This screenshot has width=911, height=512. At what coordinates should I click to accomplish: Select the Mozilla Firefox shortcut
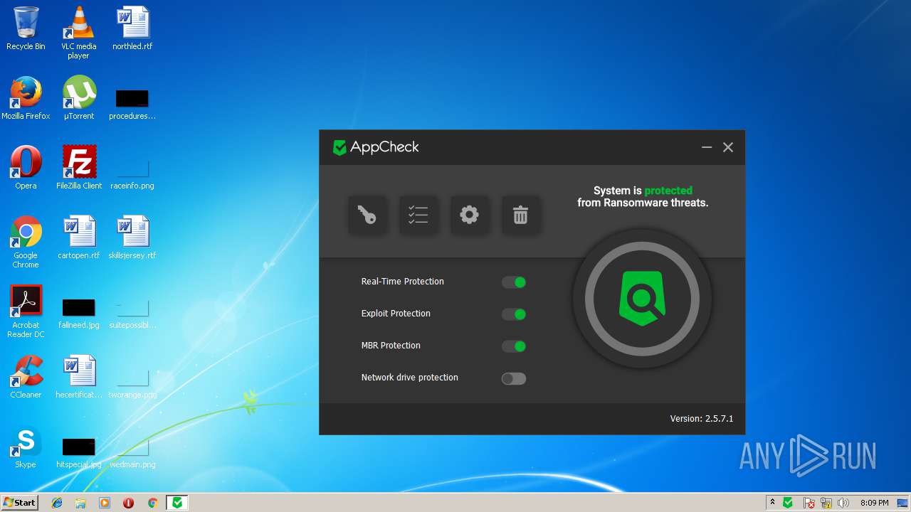[26, 98]
